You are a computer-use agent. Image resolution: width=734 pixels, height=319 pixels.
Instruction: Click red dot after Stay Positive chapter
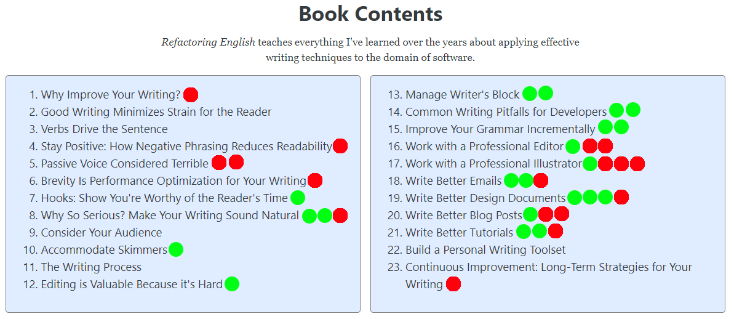tap(340, 146)
